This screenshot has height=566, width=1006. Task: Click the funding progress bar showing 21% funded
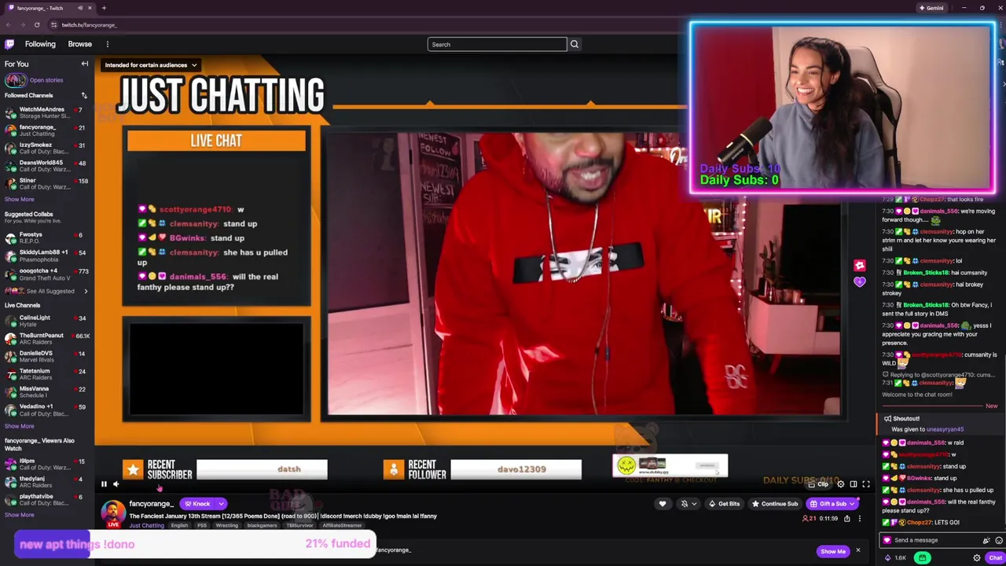pyautogui.click(x=195, y=544)
